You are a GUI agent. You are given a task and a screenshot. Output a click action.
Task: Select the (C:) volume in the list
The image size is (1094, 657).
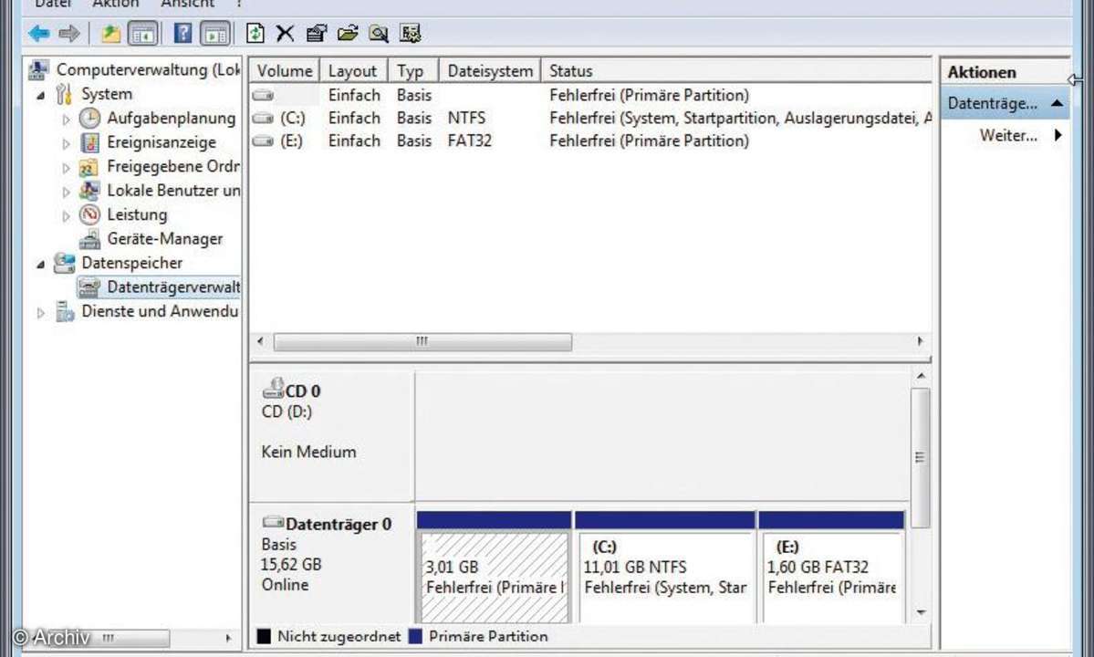pyautogui.click(x=292, y=118)
